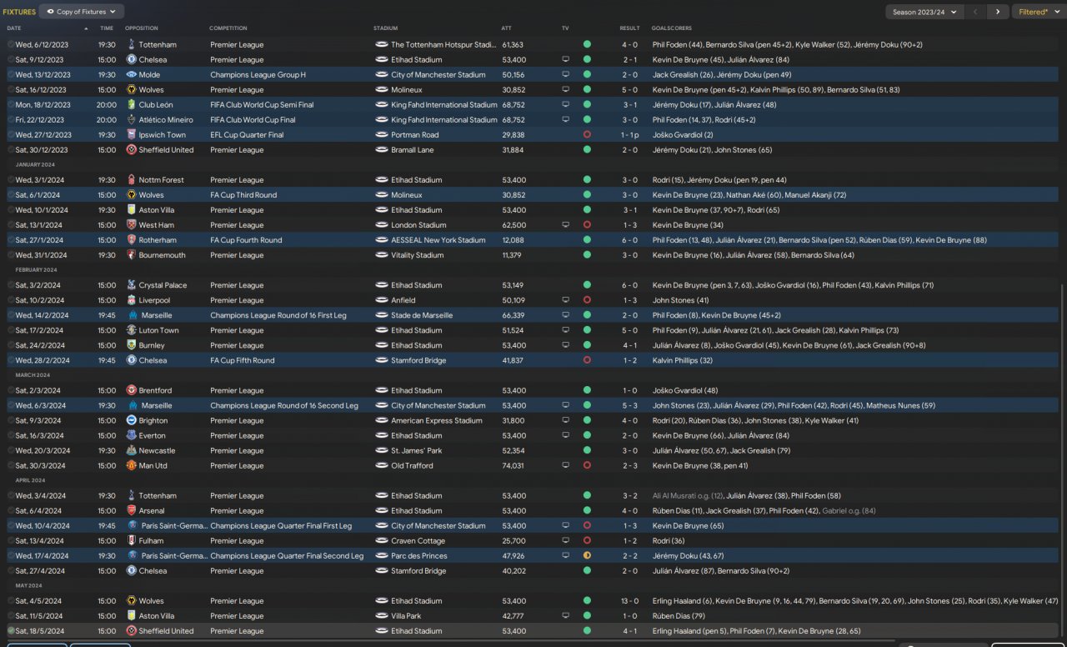
Task: Tick the select circle for Sat, 9/12/2023
Action: (x=11, y=60)
